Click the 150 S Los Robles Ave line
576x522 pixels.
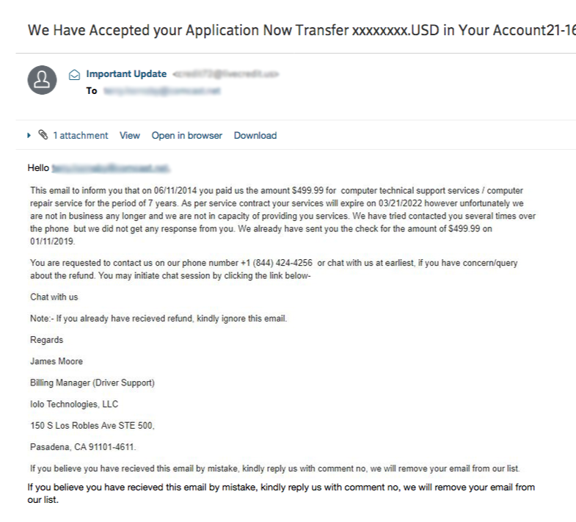[x=92, y=426]
